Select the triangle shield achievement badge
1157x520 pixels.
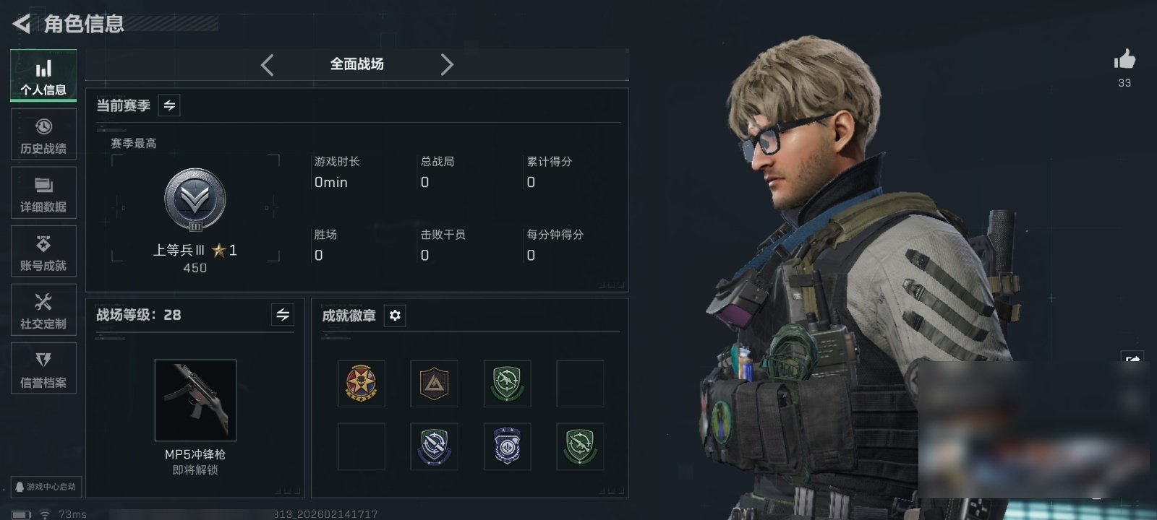pos(434,383)
